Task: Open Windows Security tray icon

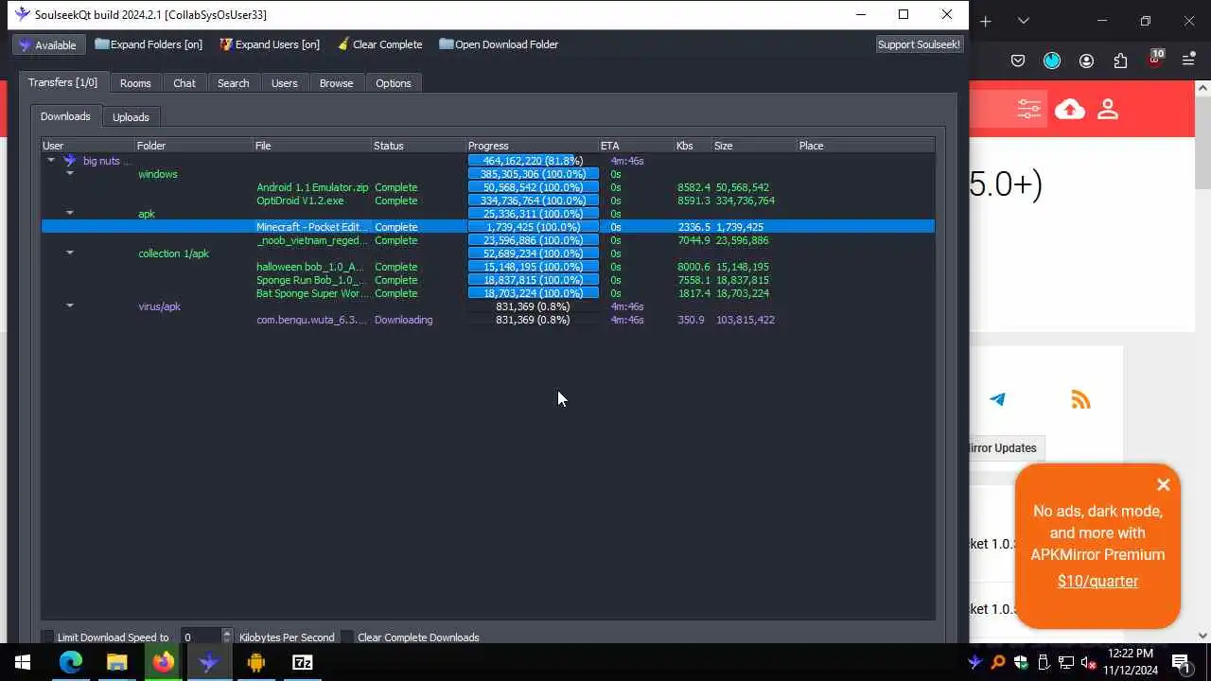Action: 1021,662
